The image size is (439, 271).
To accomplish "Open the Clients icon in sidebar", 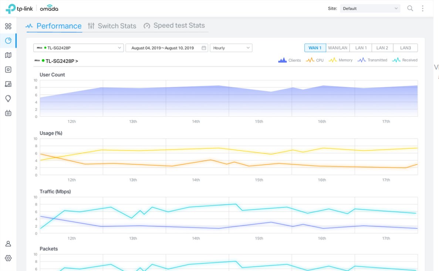I will pyautogui.click(x=8, y=84).
